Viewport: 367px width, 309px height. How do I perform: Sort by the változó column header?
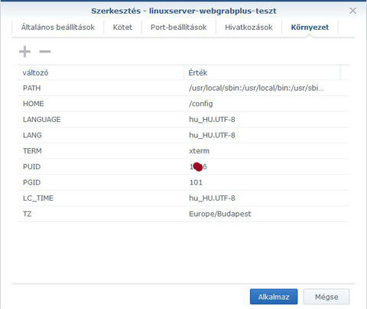(101, 72)
